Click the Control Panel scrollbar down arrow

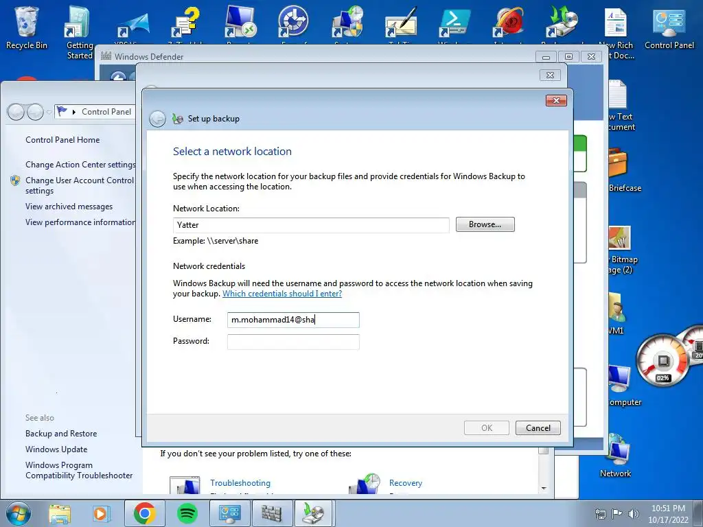[x=544, y=488]
